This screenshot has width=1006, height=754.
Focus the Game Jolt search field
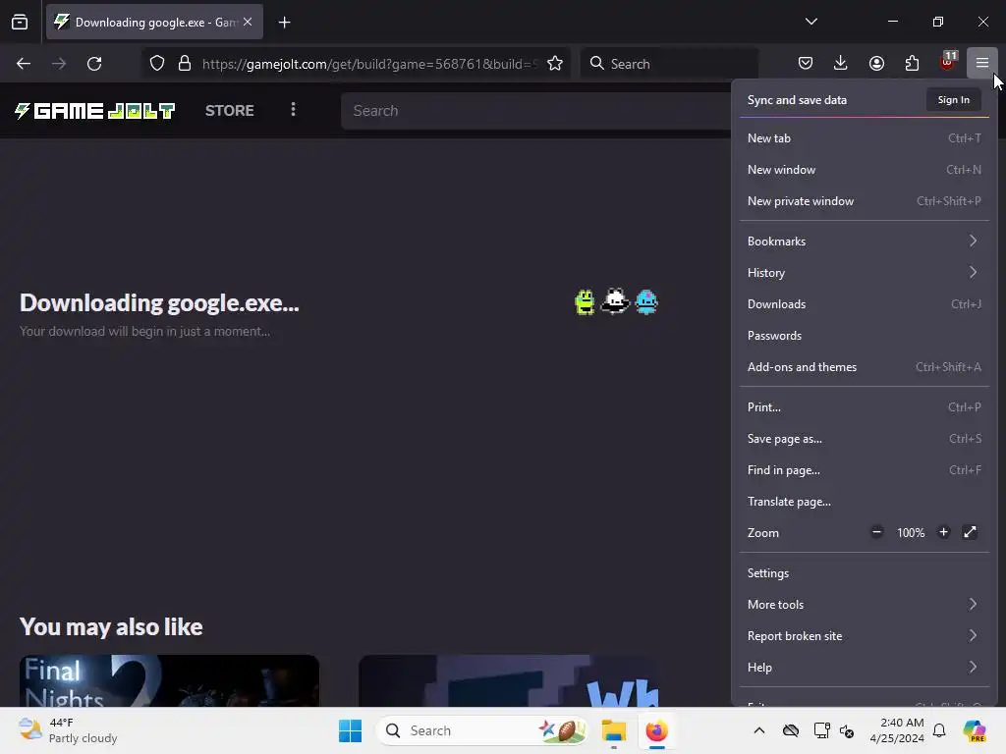(x=535, y=110)
